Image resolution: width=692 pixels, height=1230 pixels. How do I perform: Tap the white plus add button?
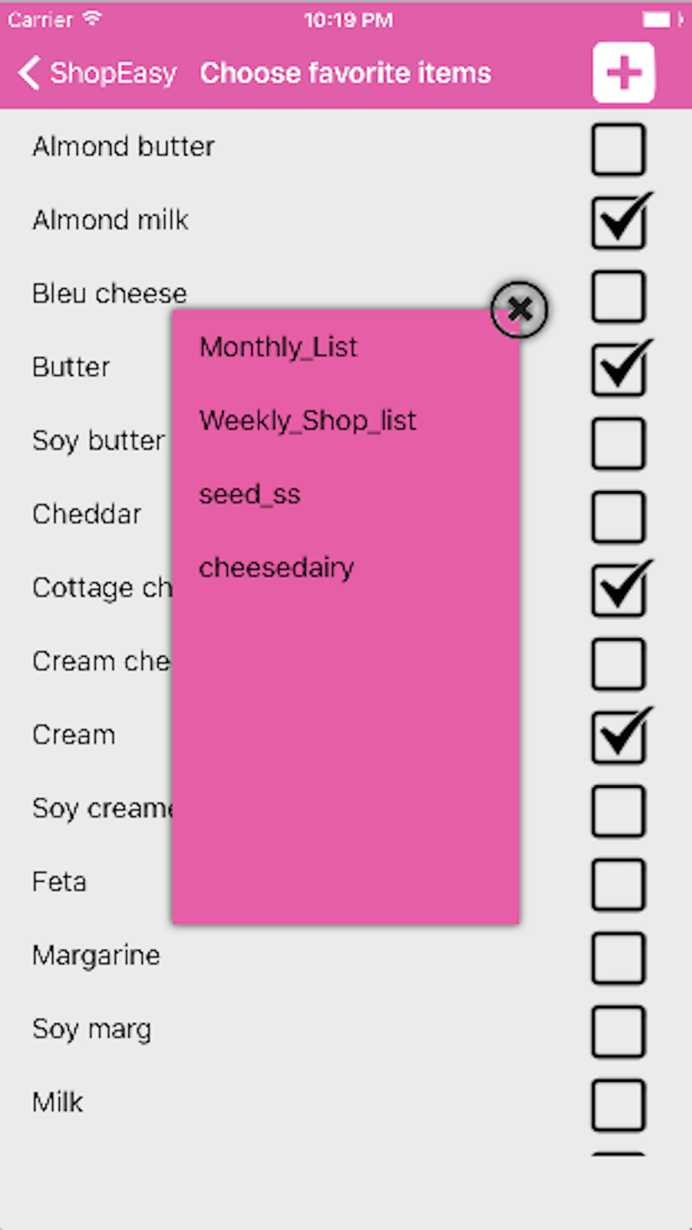[x=623, y=73]
